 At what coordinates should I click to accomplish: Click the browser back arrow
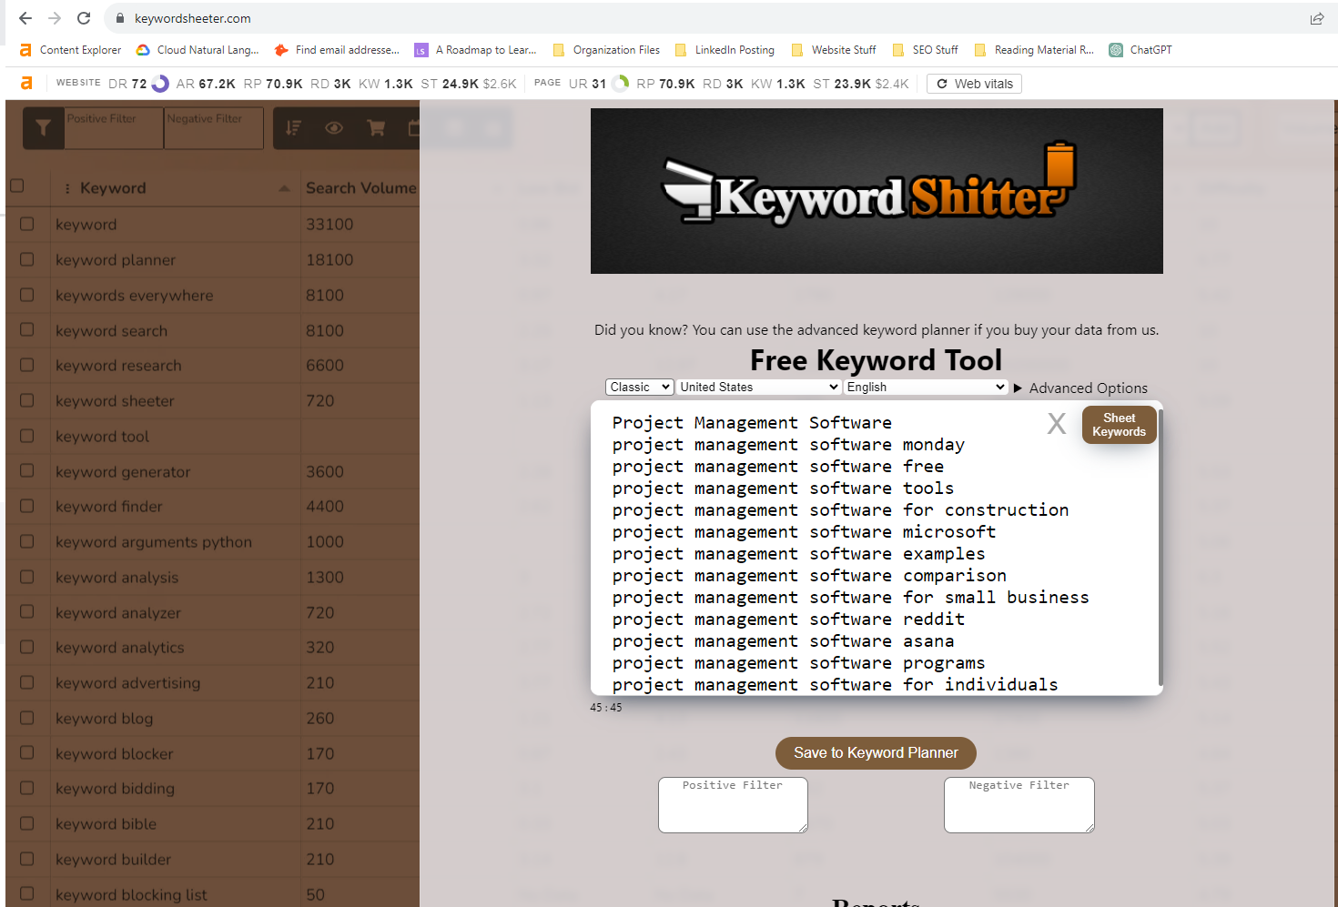click(25, 18)
